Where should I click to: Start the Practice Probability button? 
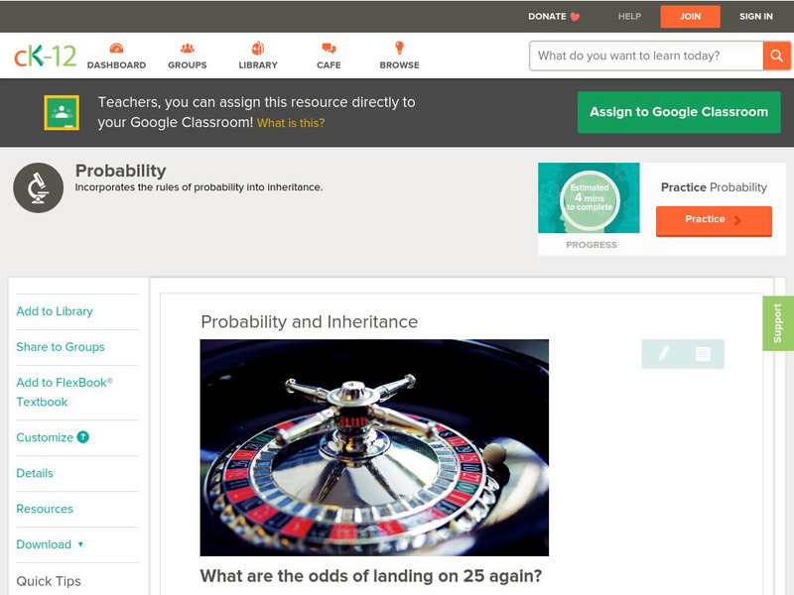pos(714,220)
